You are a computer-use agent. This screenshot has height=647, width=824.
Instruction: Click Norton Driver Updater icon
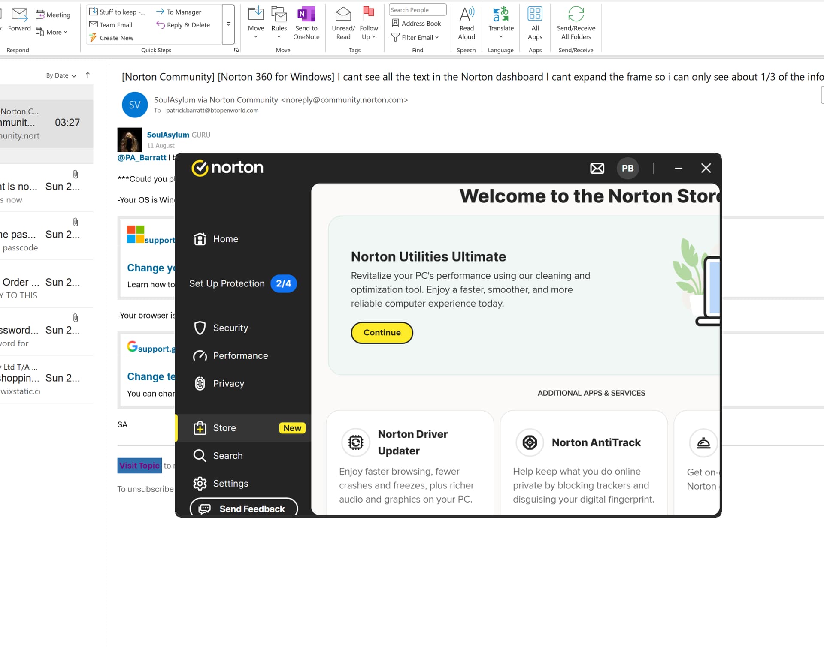coord(356,442)
